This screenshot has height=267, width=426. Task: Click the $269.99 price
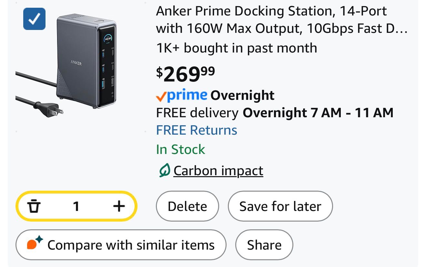tap(185, 74)
